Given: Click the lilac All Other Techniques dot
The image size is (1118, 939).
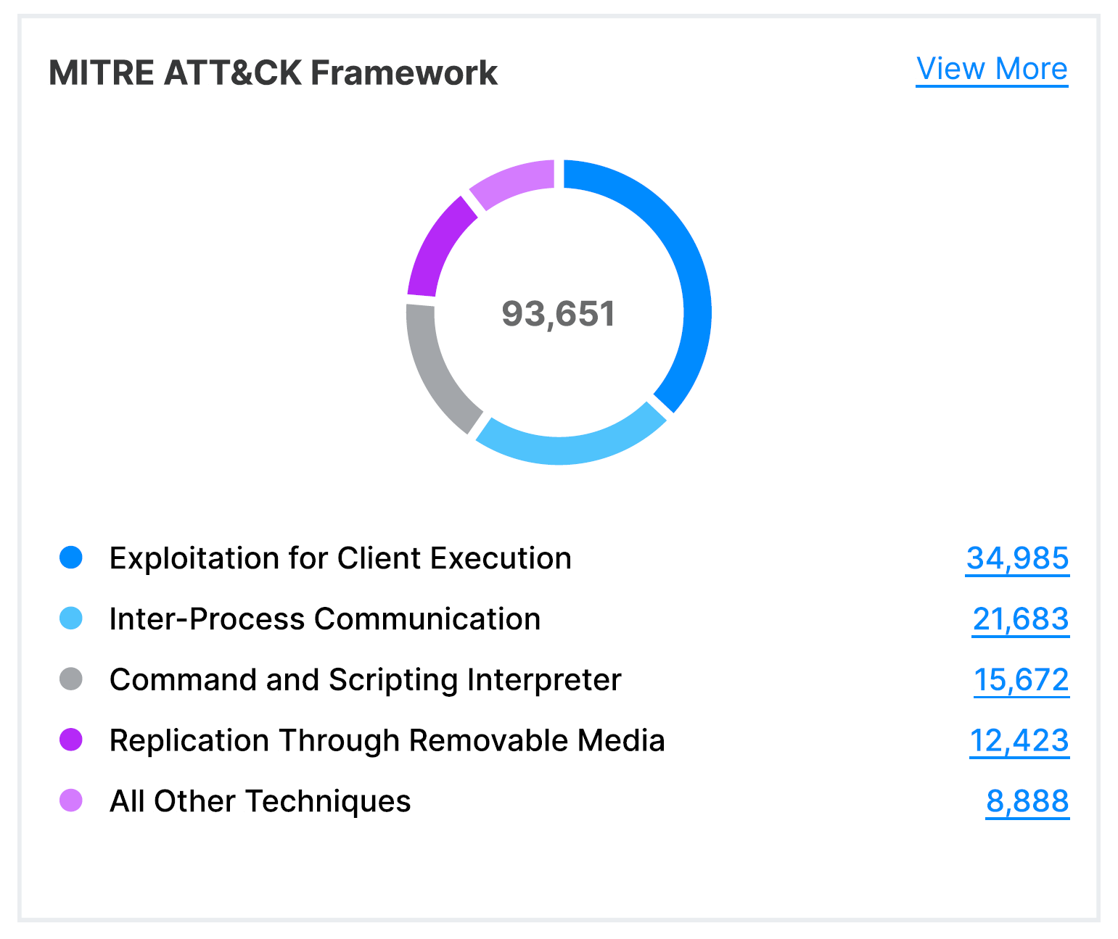Looking at the screenshot, I should (71, 801).
